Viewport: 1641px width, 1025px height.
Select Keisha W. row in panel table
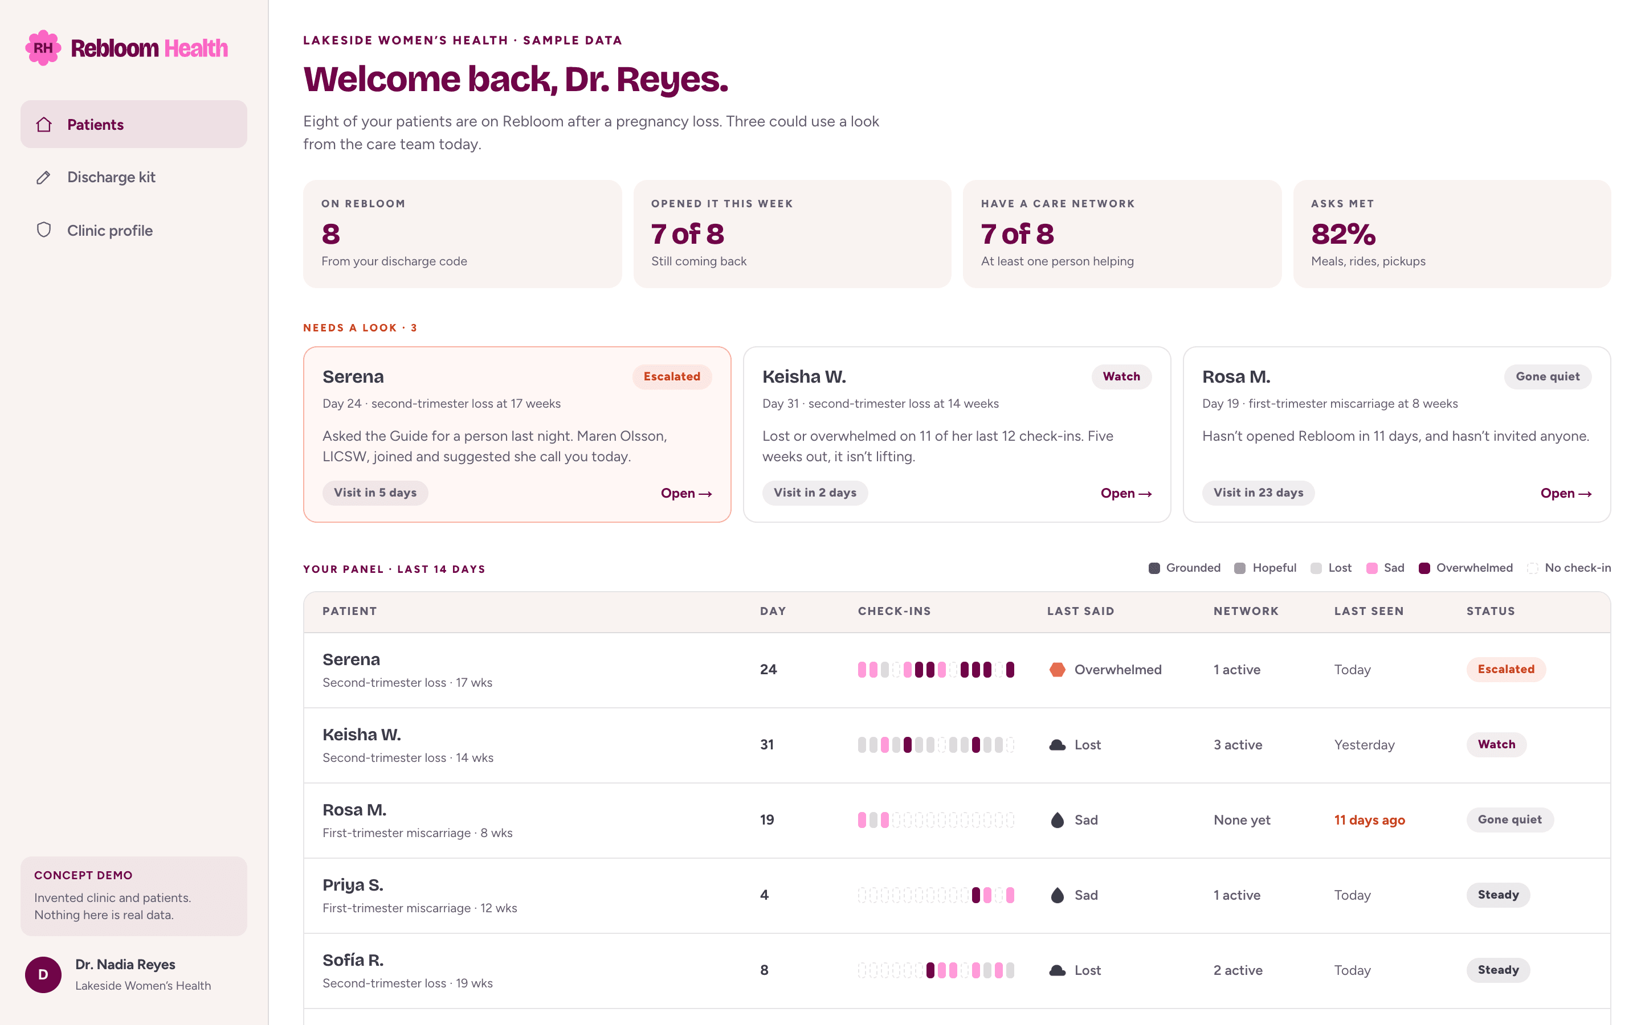click(957, 746)
